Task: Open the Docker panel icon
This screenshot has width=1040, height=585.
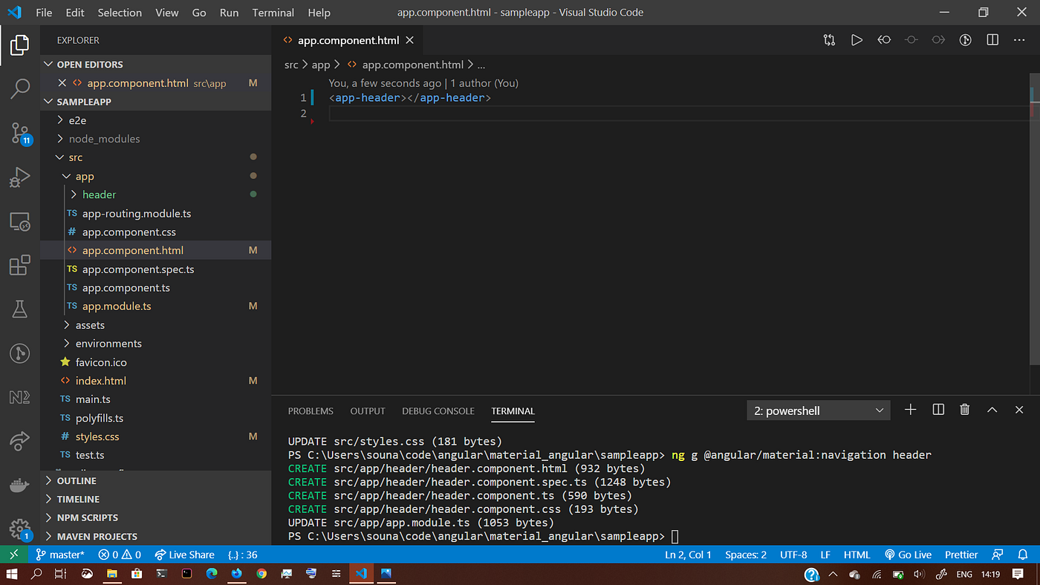Action: point(20,485)
